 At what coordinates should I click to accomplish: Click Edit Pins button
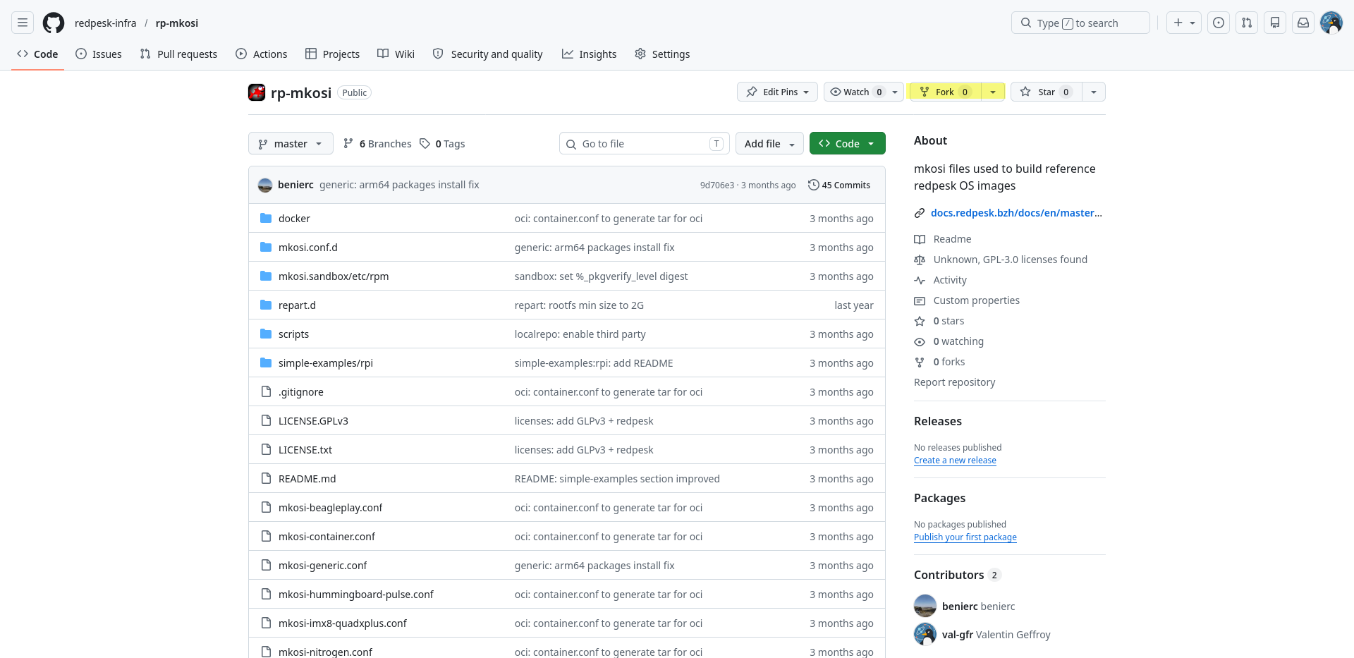click(x=777, y=92)
